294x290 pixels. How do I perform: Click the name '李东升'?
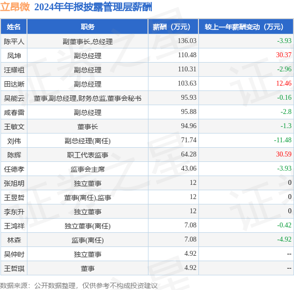pos(14,212)
